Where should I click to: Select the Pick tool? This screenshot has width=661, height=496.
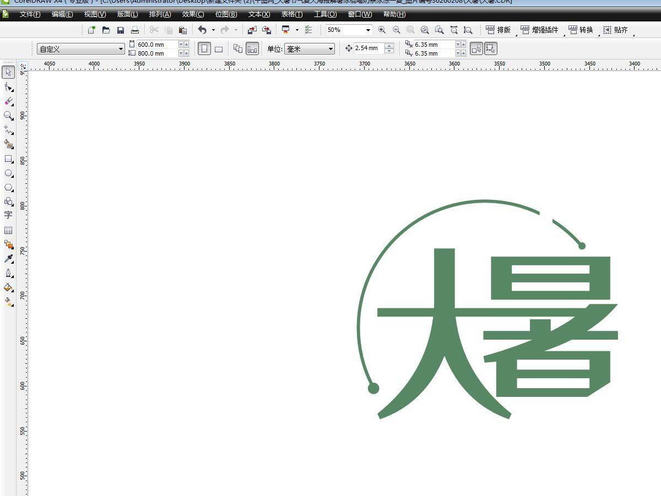[x=8, y=72]
